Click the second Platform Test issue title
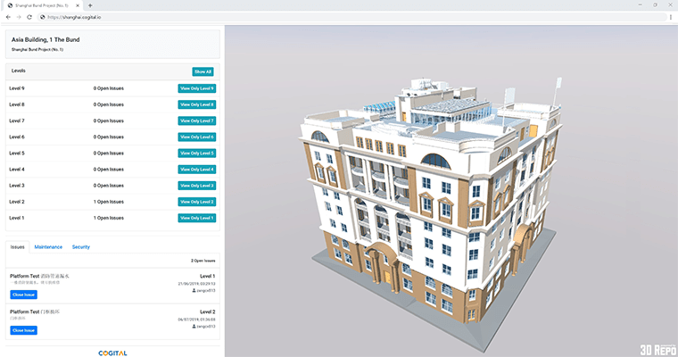The image size is (678, 357). click(x=35, y=312)
